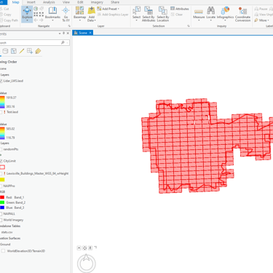The image size is (273, 273).
Task: Toggle the Test.lasd layer checkbox
Action: click(1, 112)
